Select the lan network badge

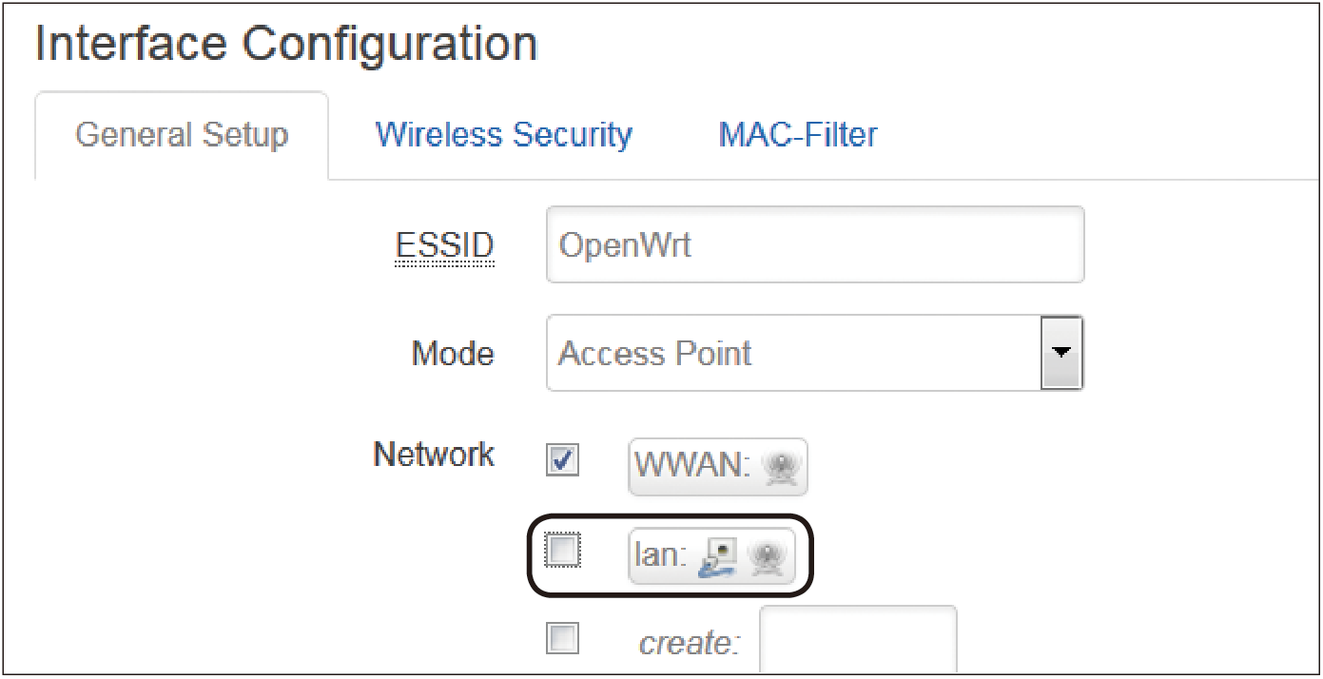tap(711, 555)
